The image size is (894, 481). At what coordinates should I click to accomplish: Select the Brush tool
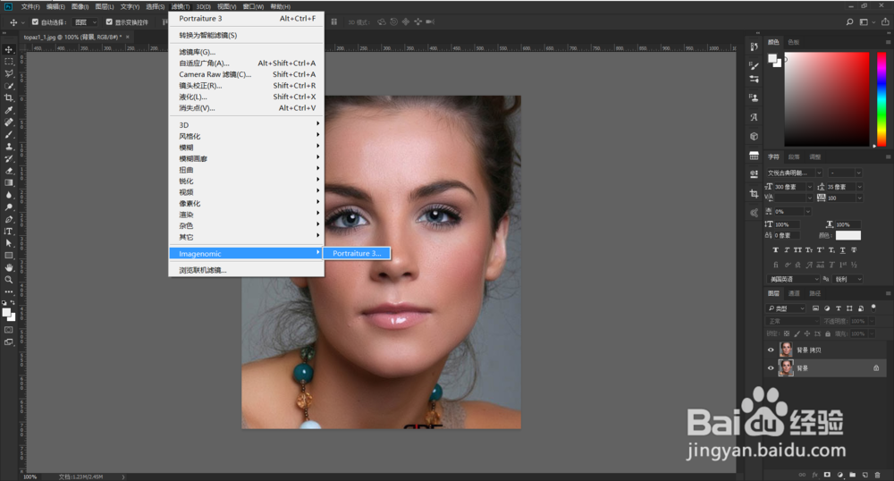click(x=9, y=134)
